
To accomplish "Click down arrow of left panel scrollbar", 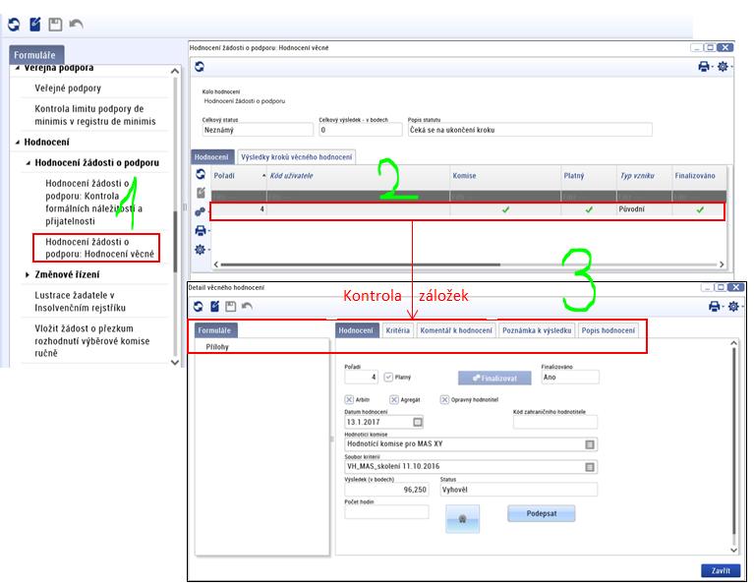I will click(175, 362).
